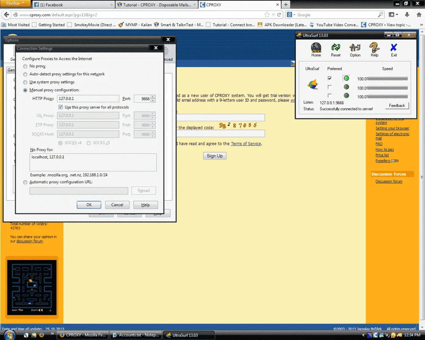Reload the page in Firefox

[x=279, y=14]
